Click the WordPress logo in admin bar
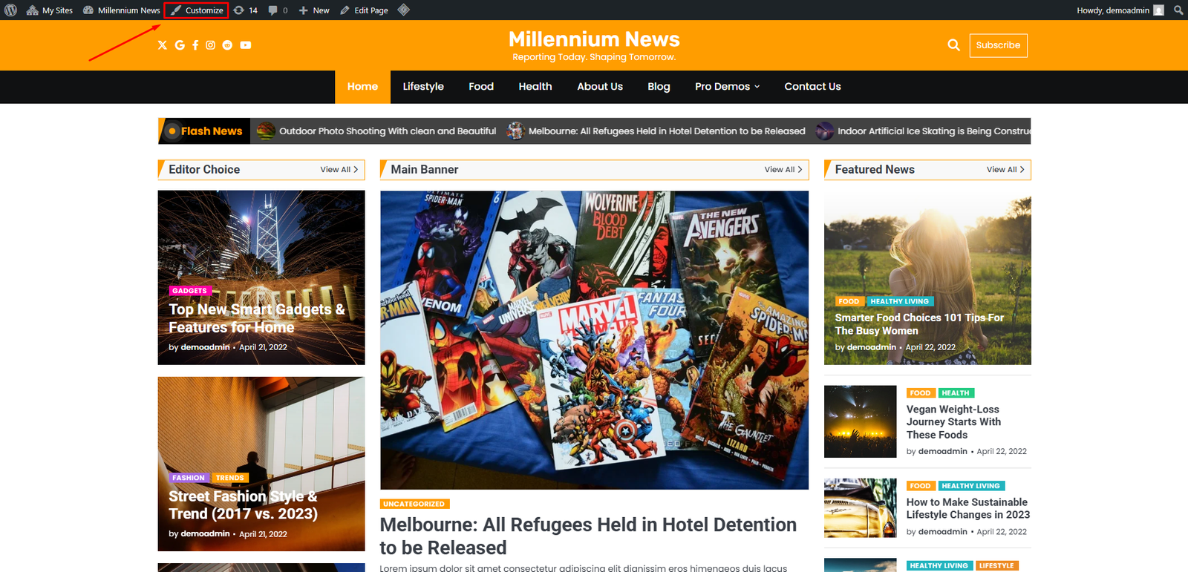Viewport: 1188px width, 572px height. coord(11,10)
